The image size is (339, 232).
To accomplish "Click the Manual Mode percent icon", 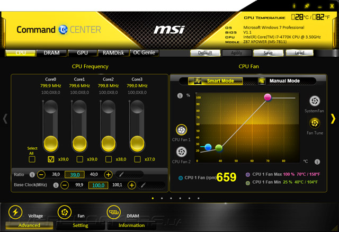I will [262, 81].
